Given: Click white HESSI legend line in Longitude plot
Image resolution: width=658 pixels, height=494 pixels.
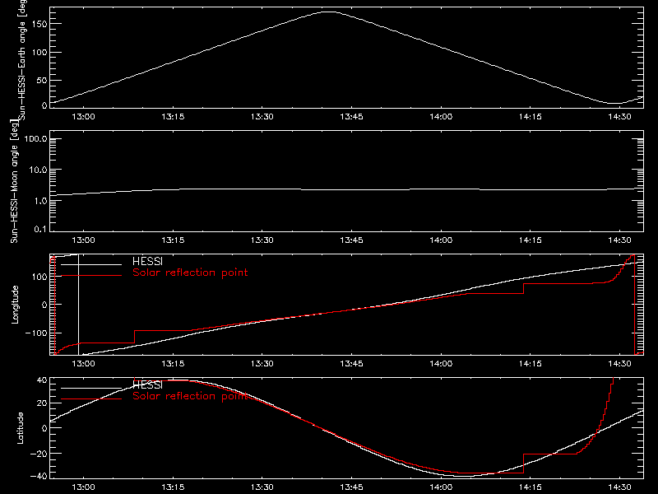Looking at the screenshot, I should (91, 264).
